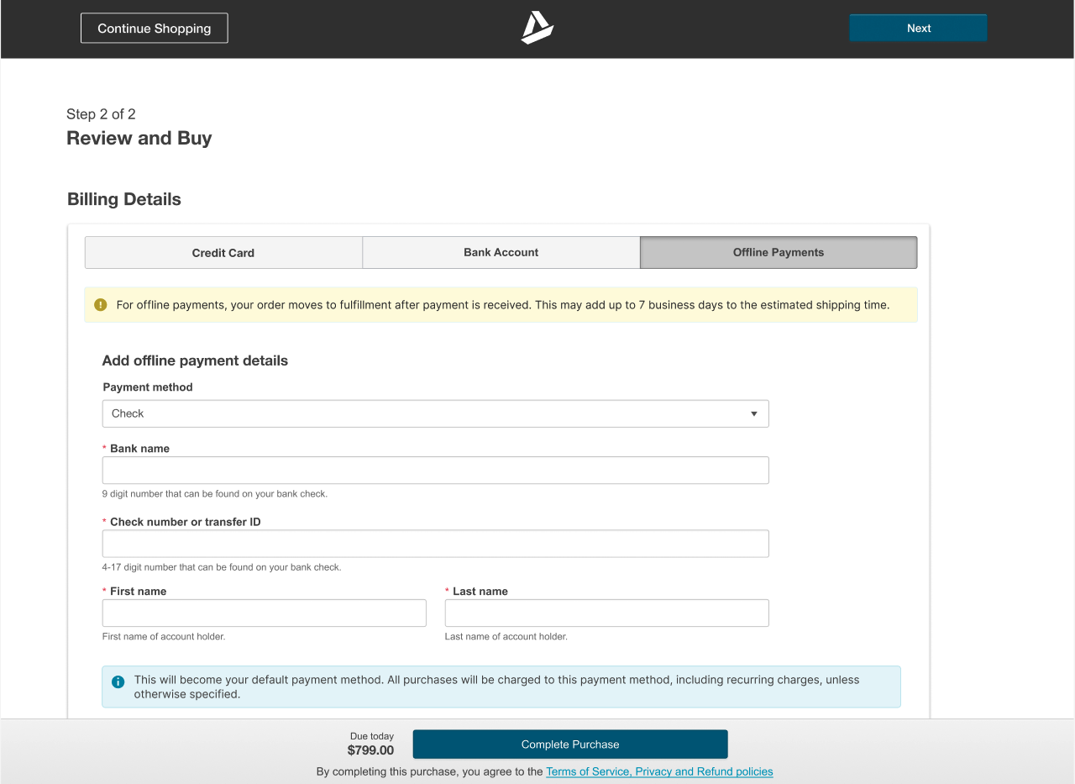Switch to the Credit Card tab

pos(223,252)
